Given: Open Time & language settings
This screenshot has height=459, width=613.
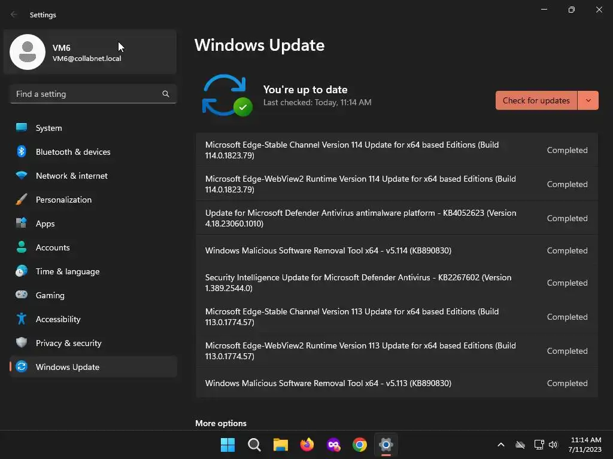Looking at the screenshot, I should [93, 271].
